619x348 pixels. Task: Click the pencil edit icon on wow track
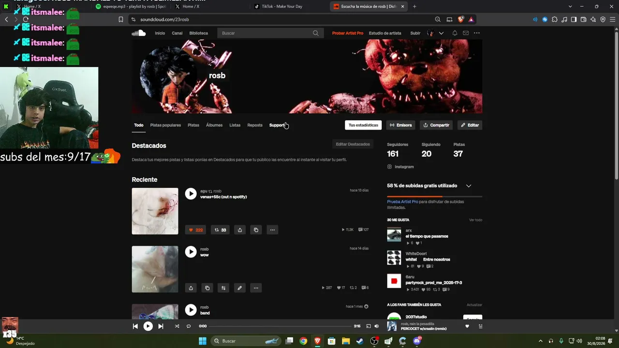pos(239,288)
